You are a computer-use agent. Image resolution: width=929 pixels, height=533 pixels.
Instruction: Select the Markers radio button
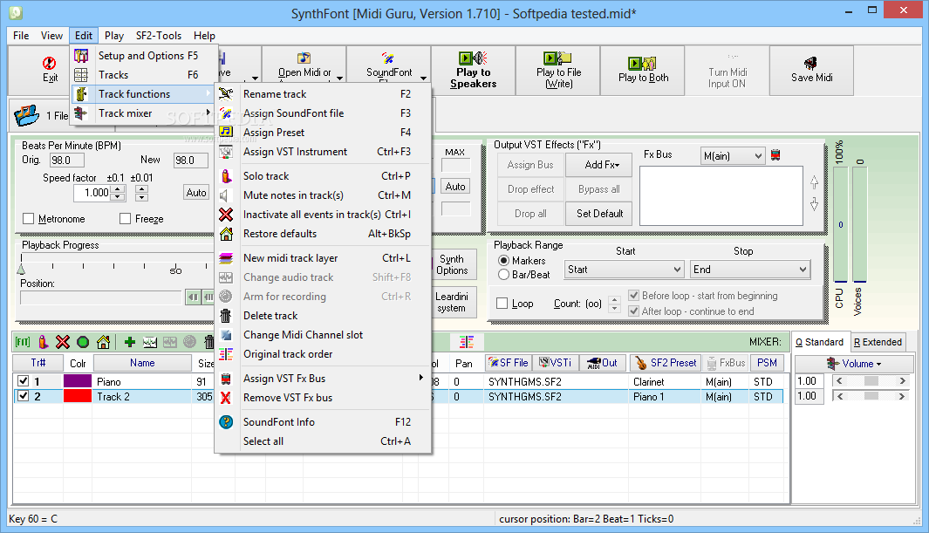tap(503, 261)
